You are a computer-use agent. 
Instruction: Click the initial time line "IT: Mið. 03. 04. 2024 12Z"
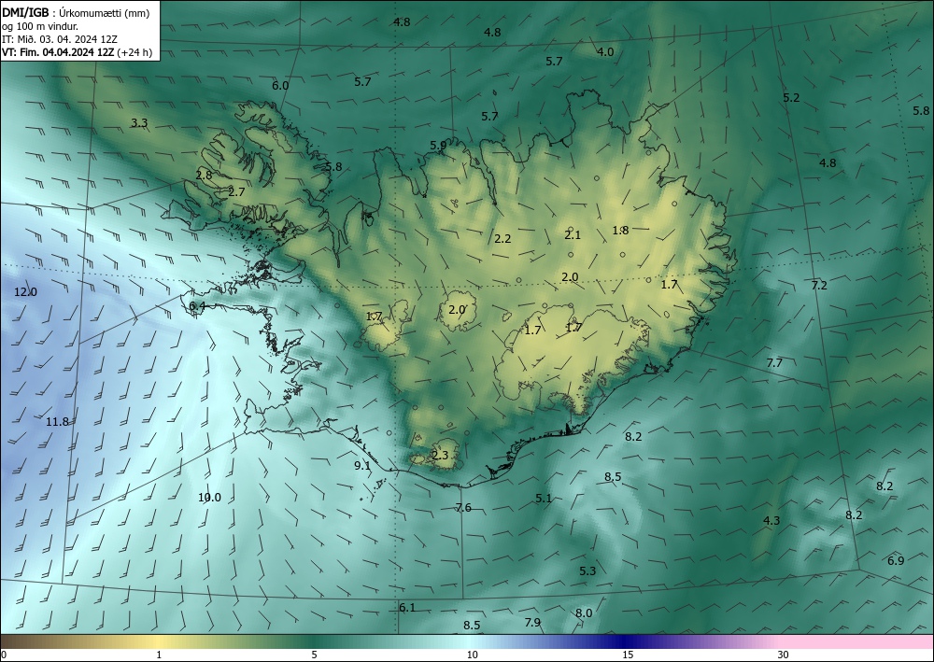(60, 39)
